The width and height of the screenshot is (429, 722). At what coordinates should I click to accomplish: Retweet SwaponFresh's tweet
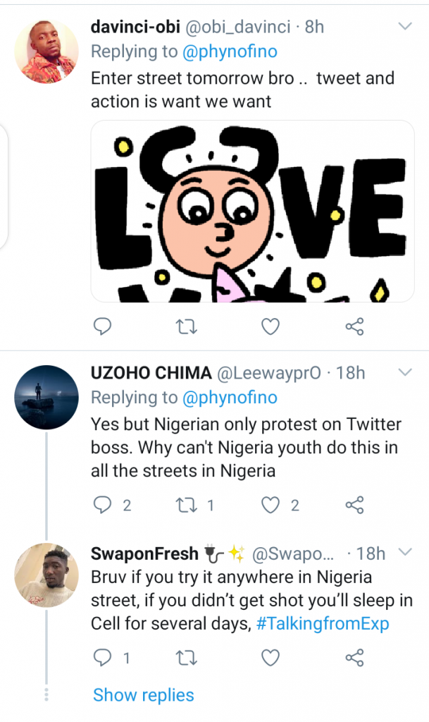[x=186, y=658]
